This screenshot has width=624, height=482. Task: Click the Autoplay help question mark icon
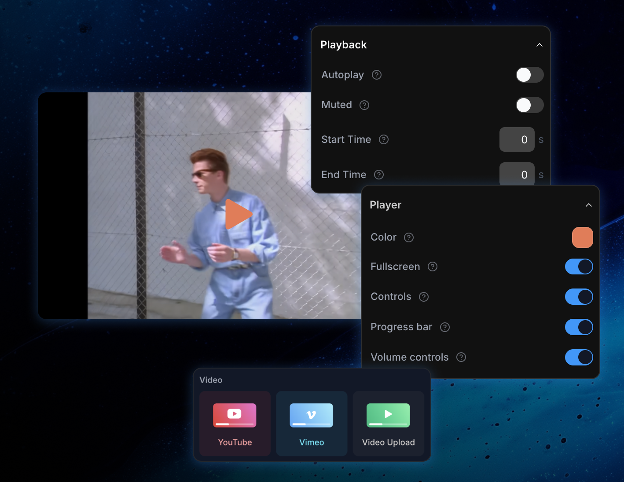click(377, 75)
